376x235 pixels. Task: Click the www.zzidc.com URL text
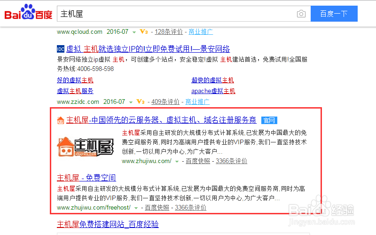(x=78, y=102)
